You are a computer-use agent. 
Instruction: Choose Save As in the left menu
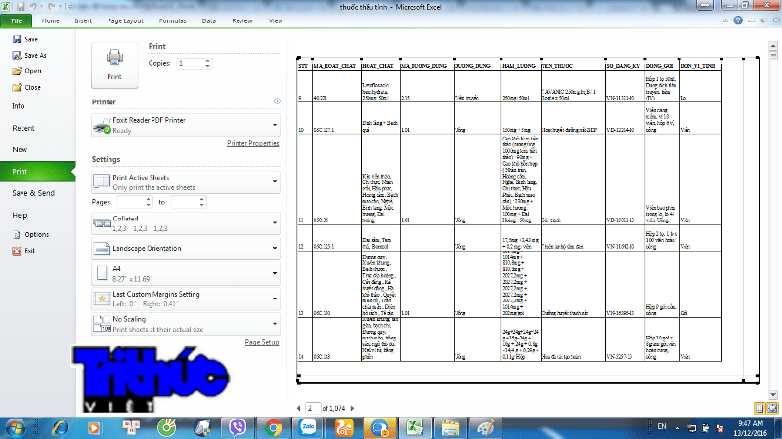click(x=29, y=55)
